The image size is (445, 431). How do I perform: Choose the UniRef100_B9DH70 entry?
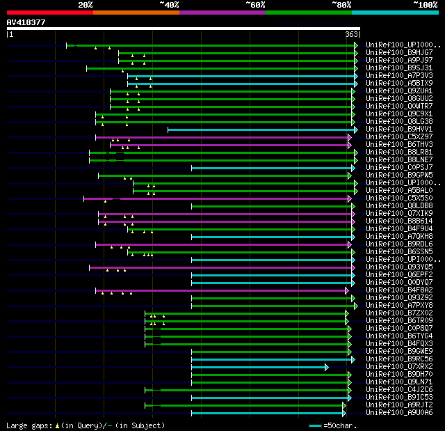tap(399, 375)
